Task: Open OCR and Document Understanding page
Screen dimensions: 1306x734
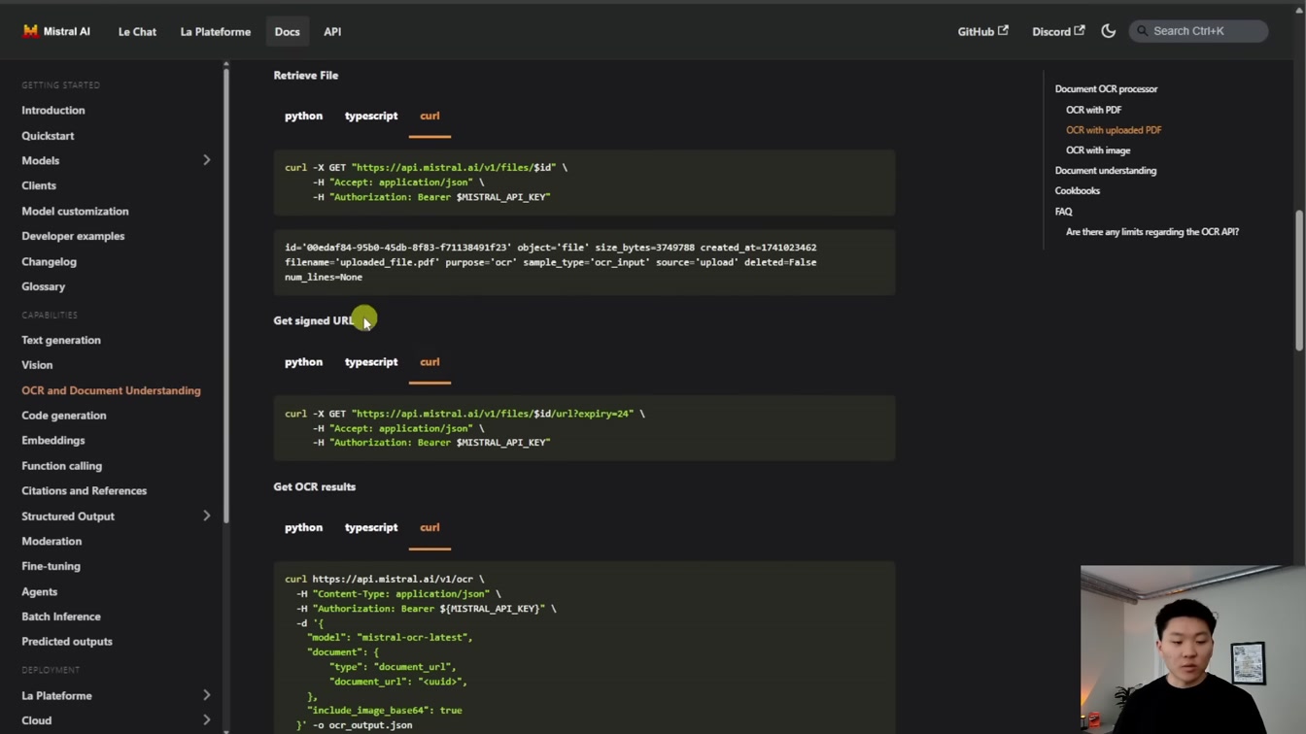Action: click(x=111, y=390)
